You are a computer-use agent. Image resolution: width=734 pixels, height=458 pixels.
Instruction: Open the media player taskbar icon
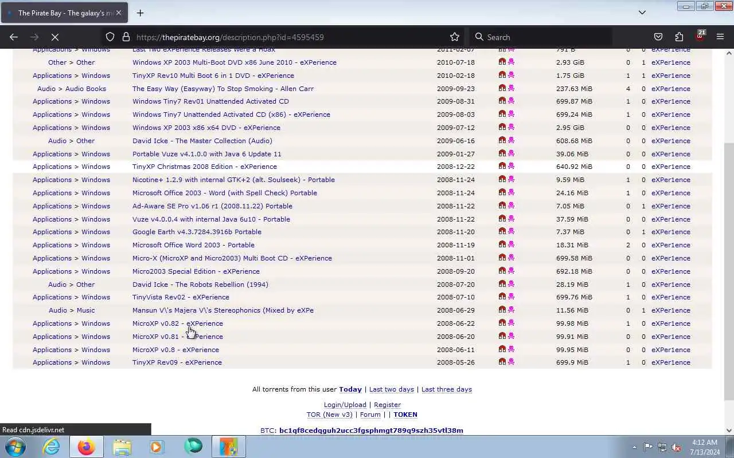tap(157, 447)
